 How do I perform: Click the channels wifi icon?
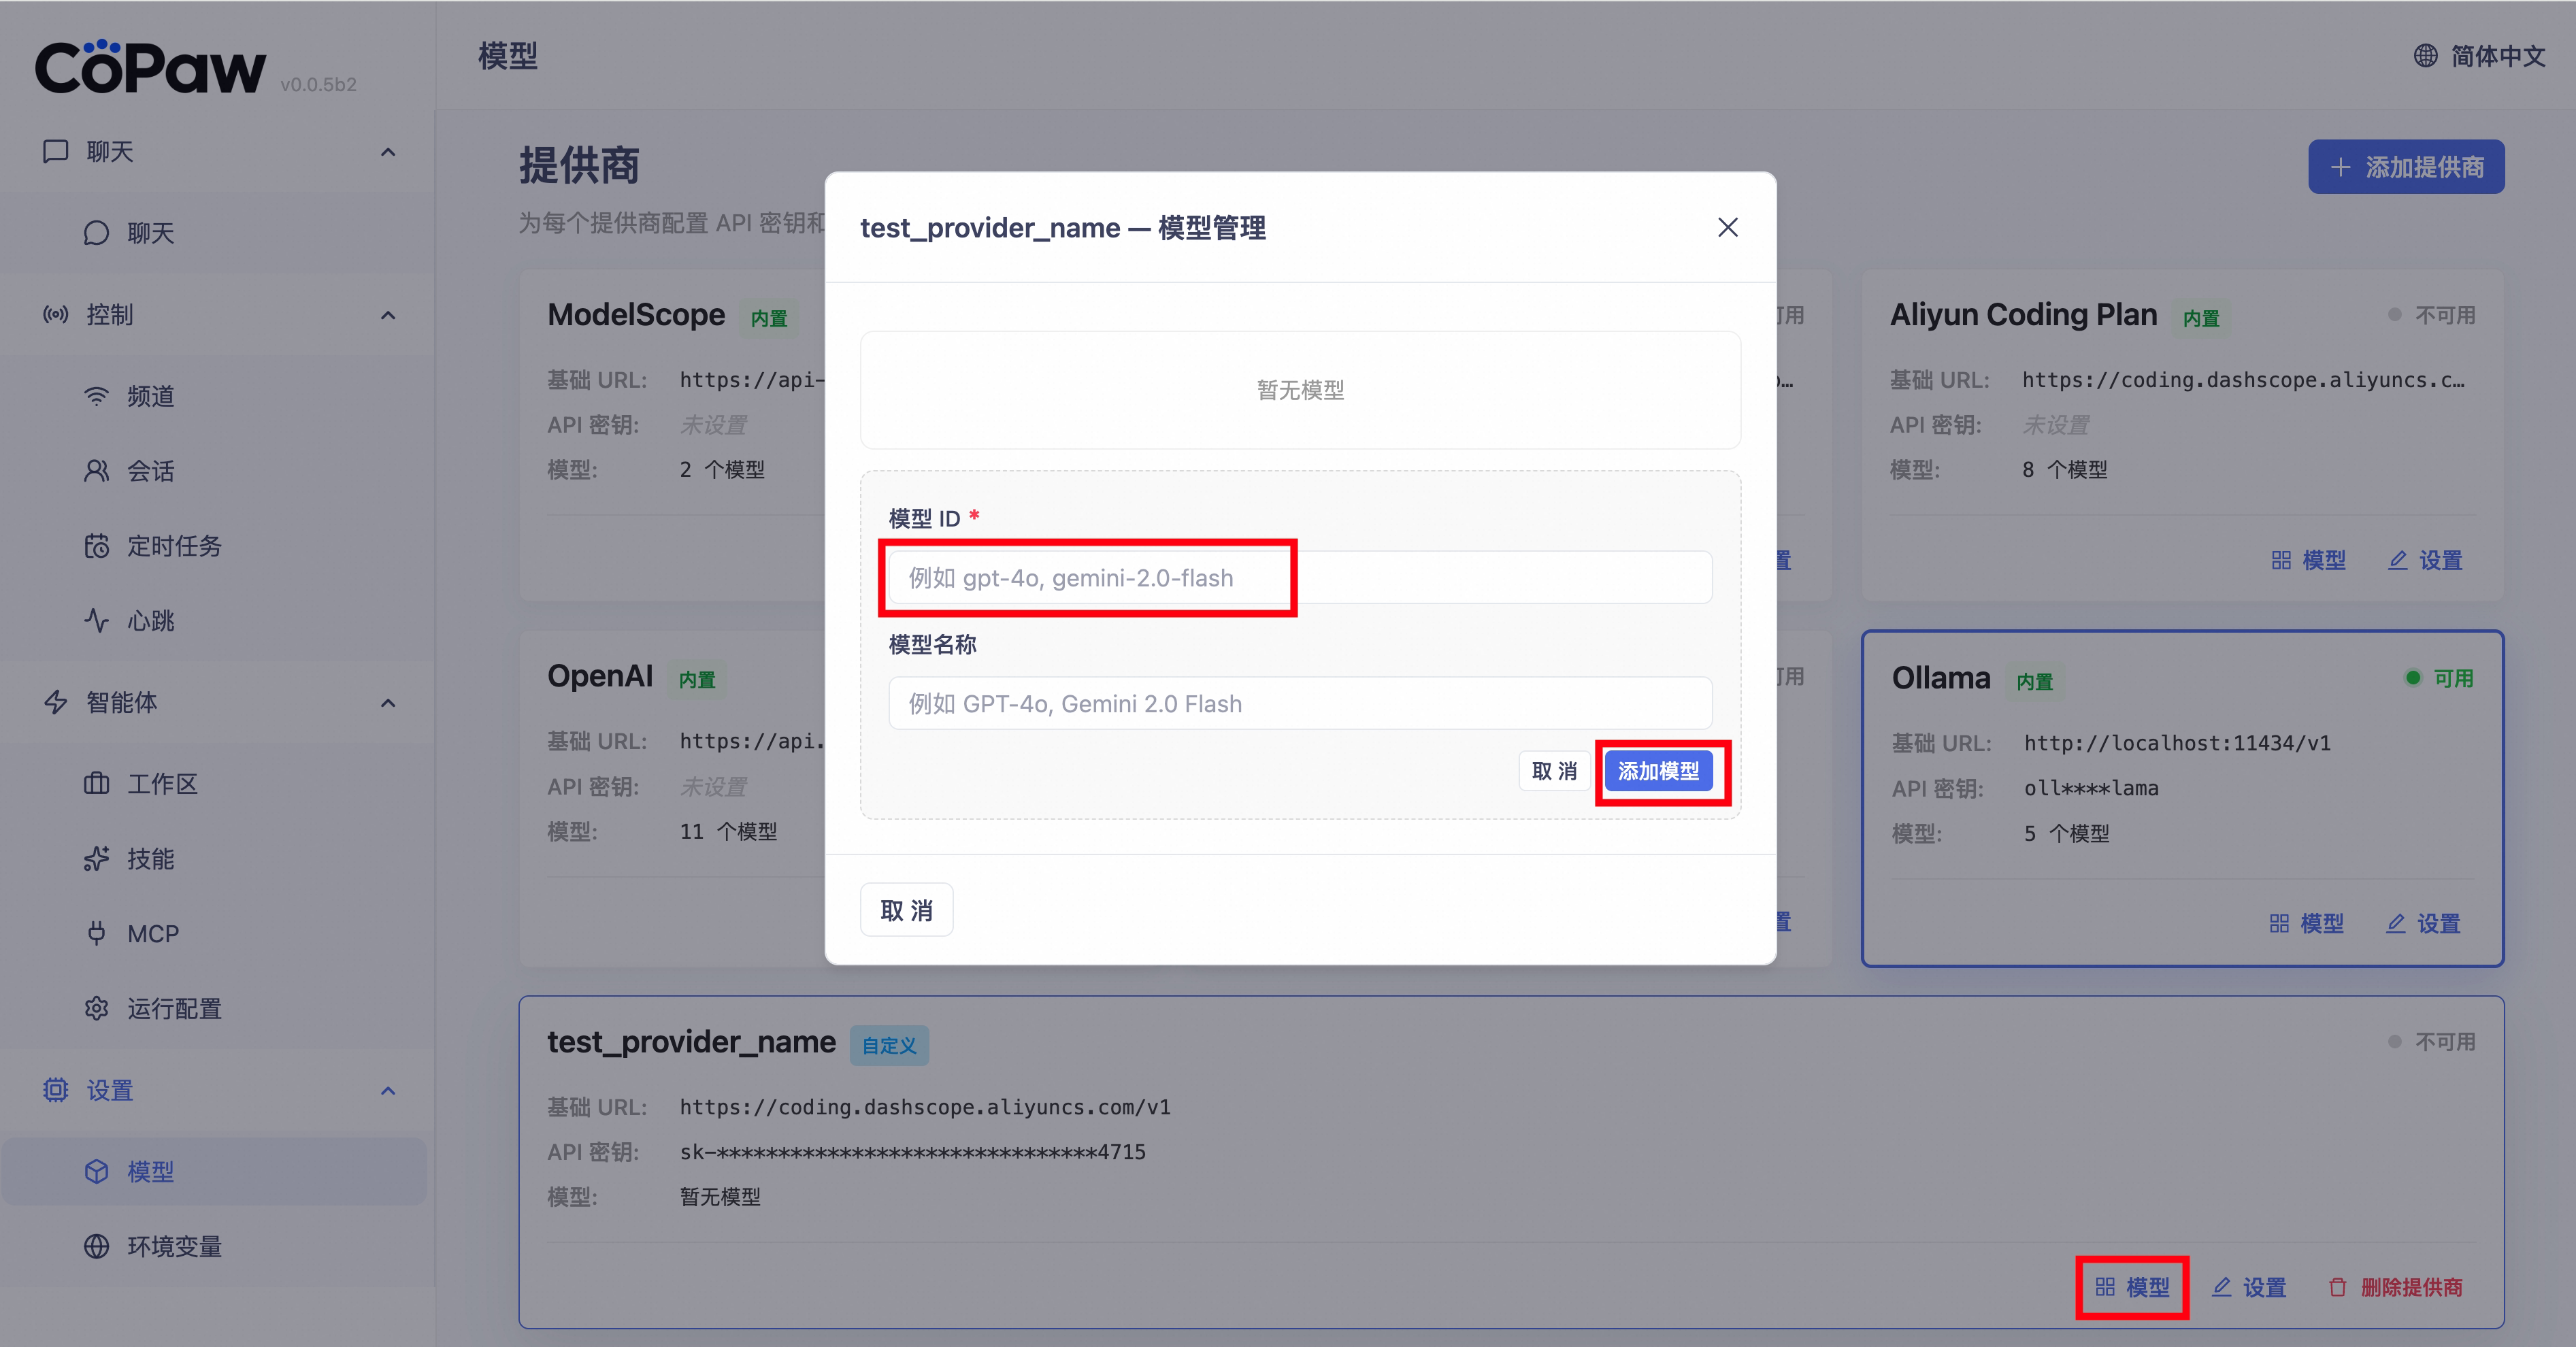pos(96,396)
